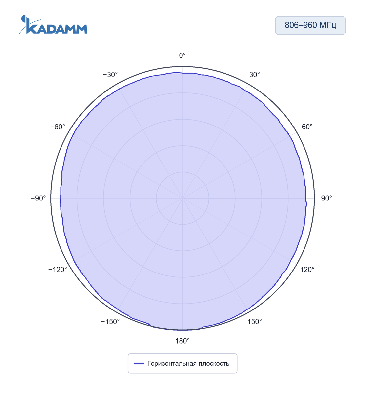The height and width of the screenshot is (400, 365).
Task: Click the 120° angle label
Action: click(307, 270)
